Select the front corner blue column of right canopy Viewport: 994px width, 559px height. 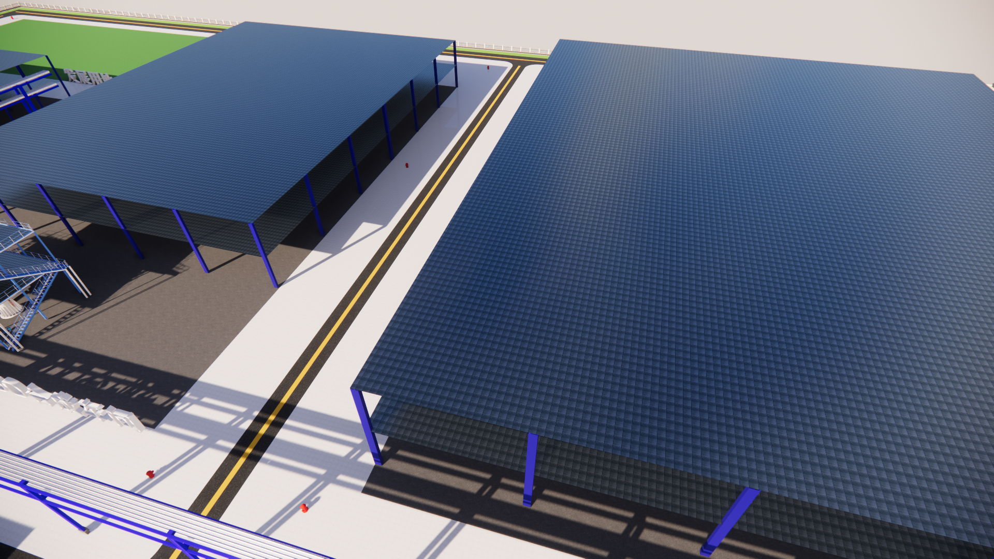coord(367,427)
